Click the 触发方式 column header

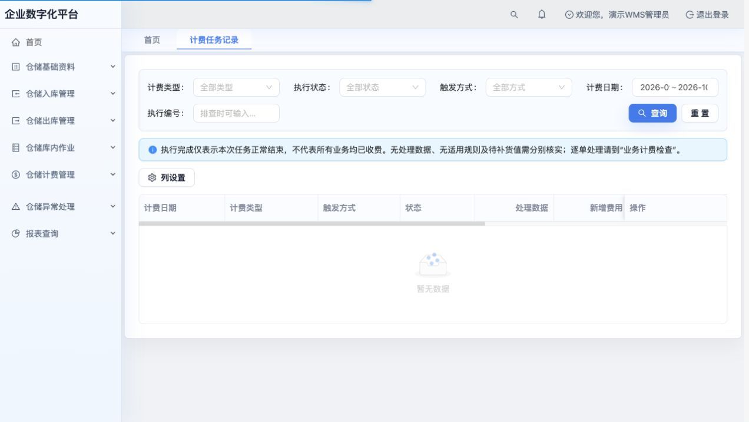(x=359, y=208)
